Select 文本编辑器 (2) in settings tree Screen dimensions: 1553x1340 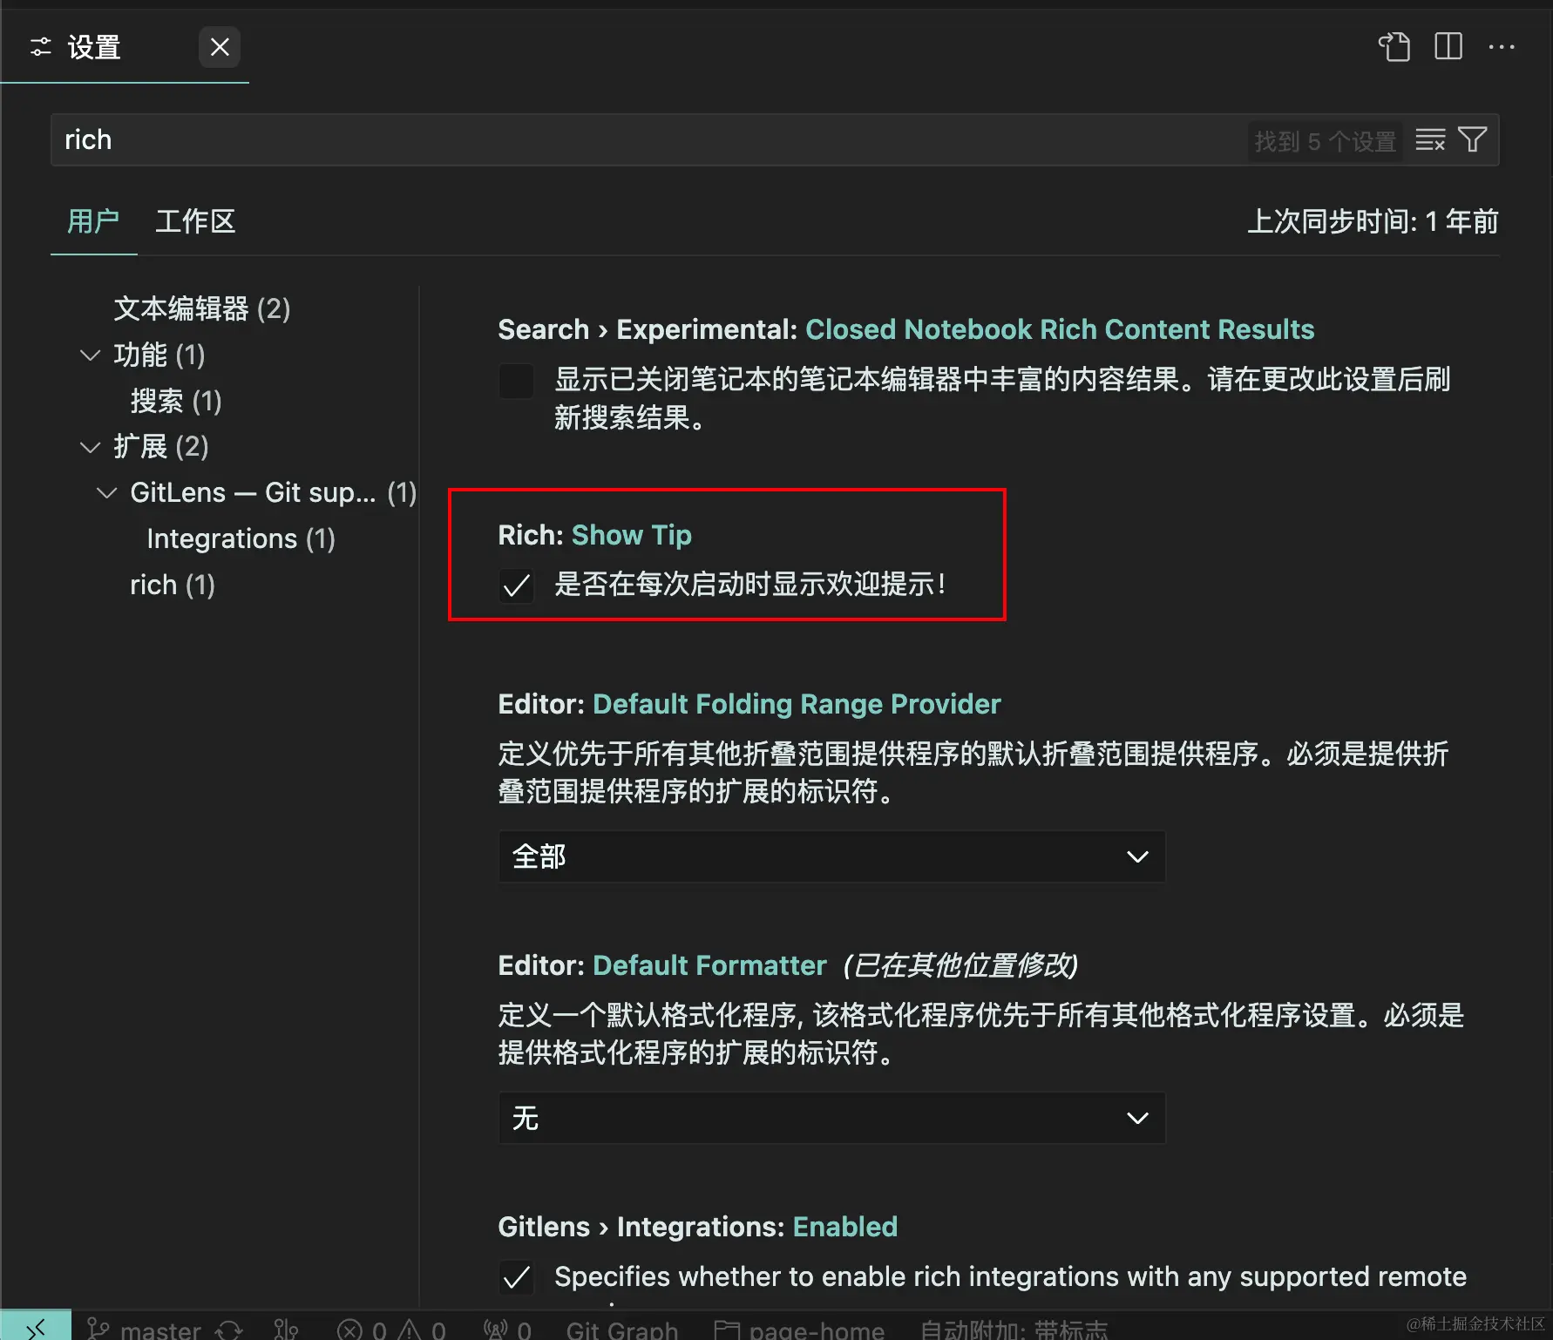pyautogui.click(x=202, y=308)
